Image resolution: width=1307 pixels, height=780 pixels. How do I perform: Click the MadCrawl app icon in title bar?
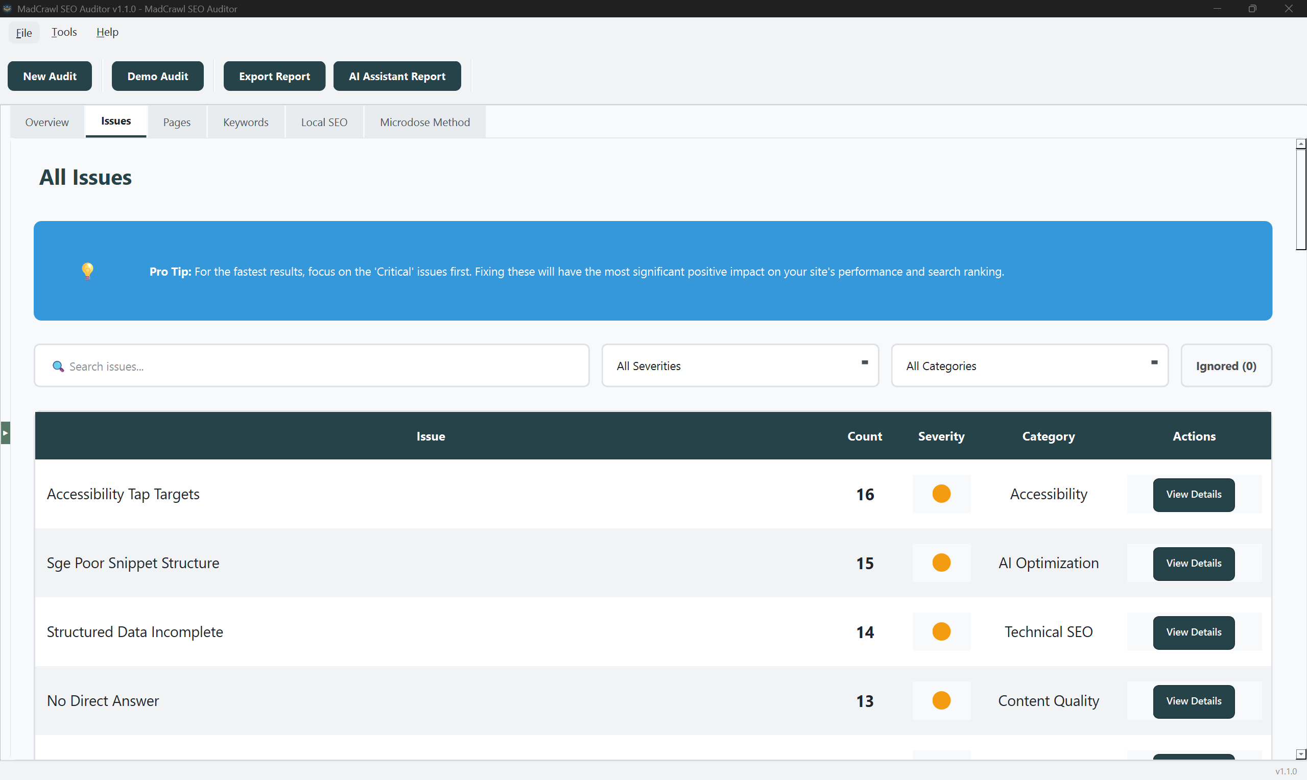pos(7,8)
